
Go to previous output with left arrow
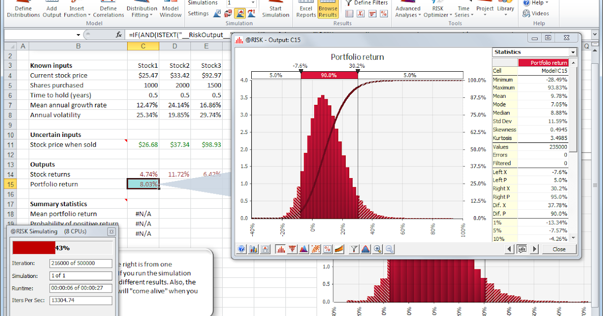click(x=510, y=249)
